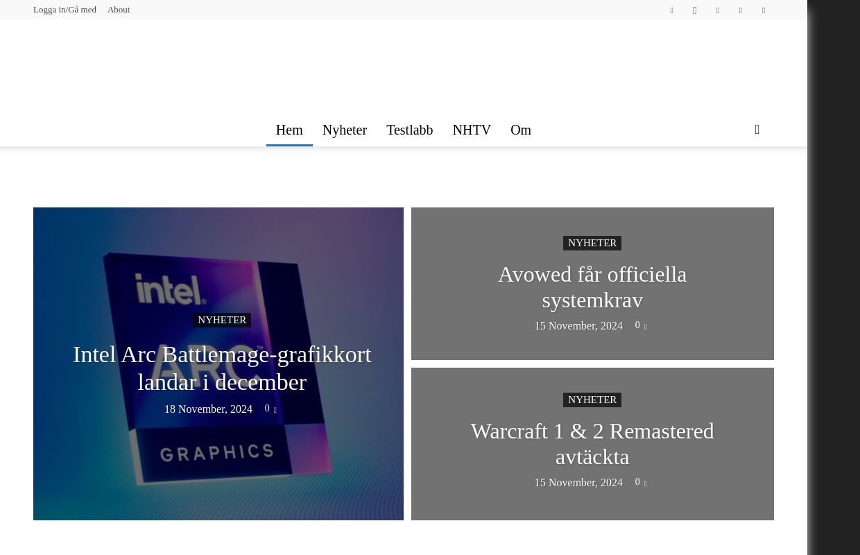Screen dimensions: 860x555
Task: Click the date 18 November, 2024
Action: pyautogui.click(x=208, y=409)
